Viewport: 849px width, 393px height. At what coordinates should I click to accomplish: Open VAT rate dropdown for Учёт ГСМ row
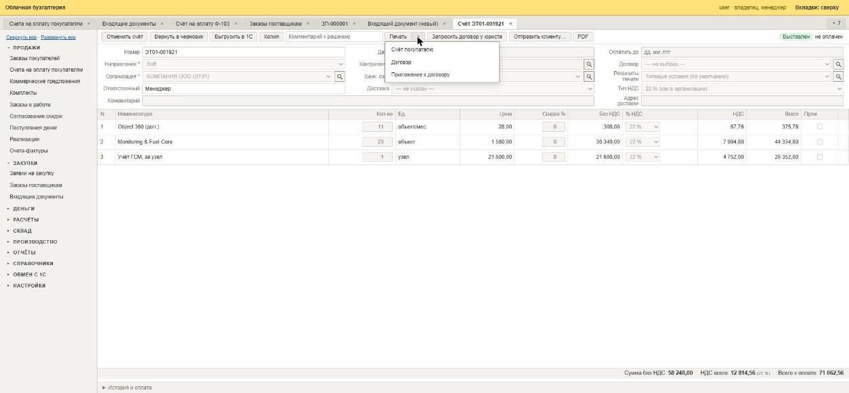pyautogui.click(x=643, y=156)
